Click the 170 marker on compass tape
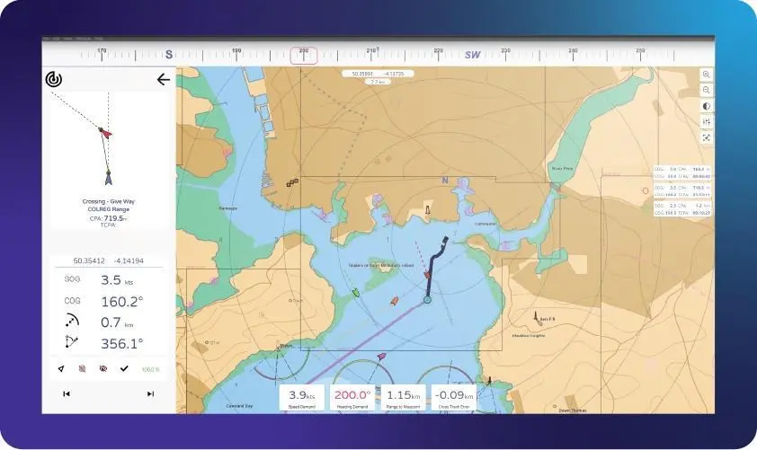The width and height of the screenshot is (757, 450). pos(102,50)
